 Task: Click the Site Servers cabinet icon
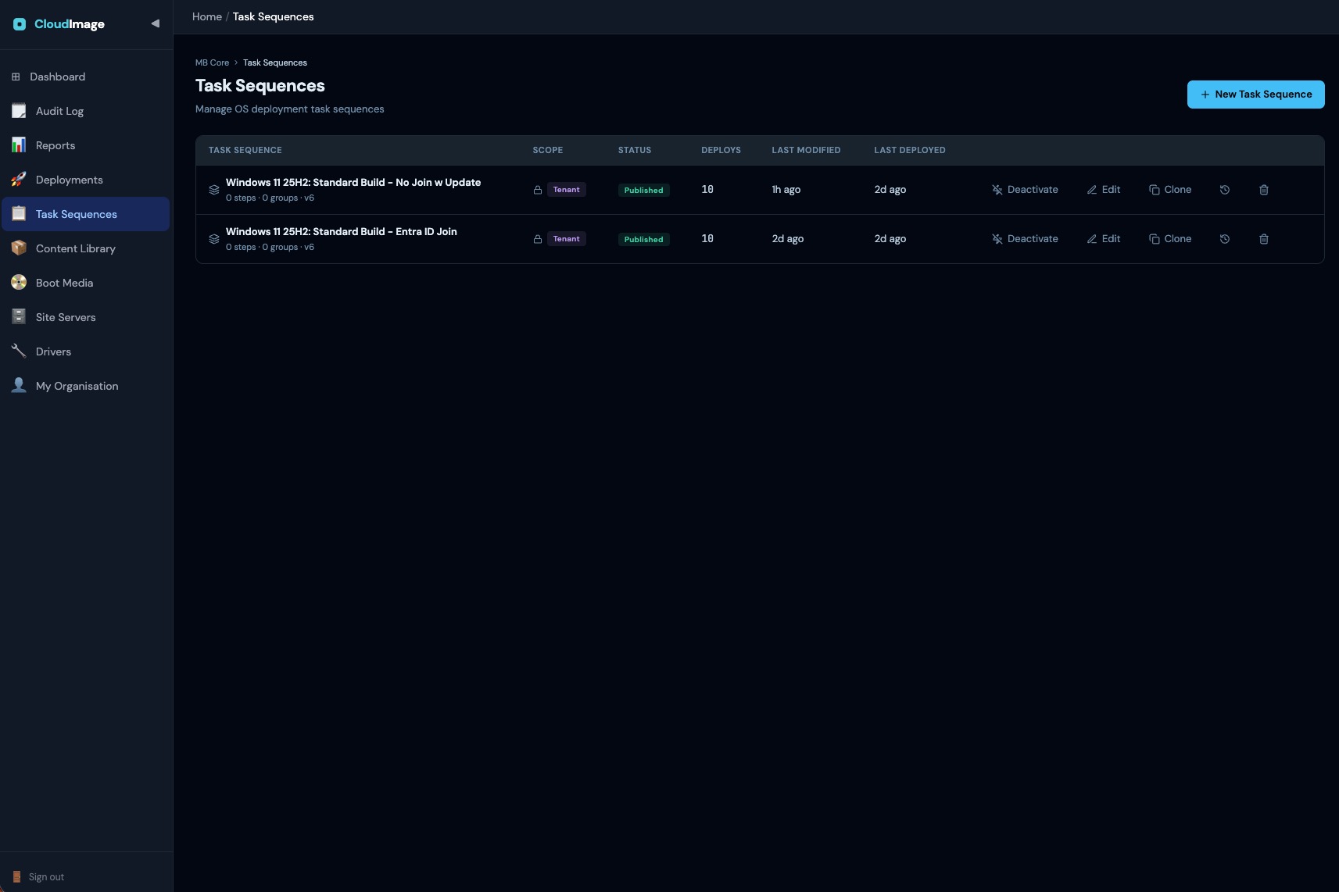[x=19, y=317]
